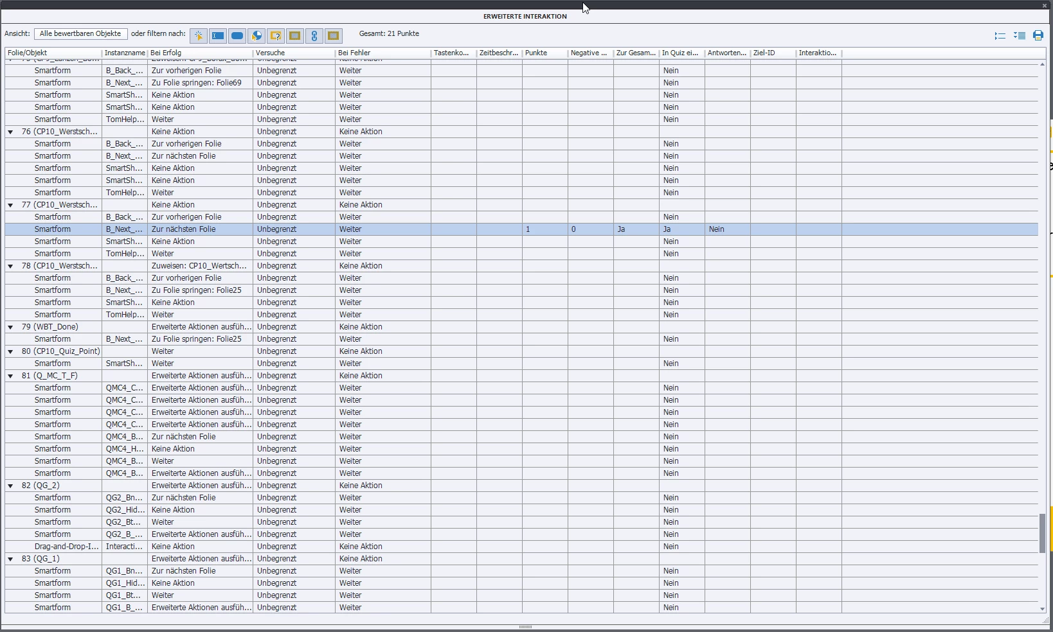Close the Erweiterte Interaktion dialog

point(1045,5)
